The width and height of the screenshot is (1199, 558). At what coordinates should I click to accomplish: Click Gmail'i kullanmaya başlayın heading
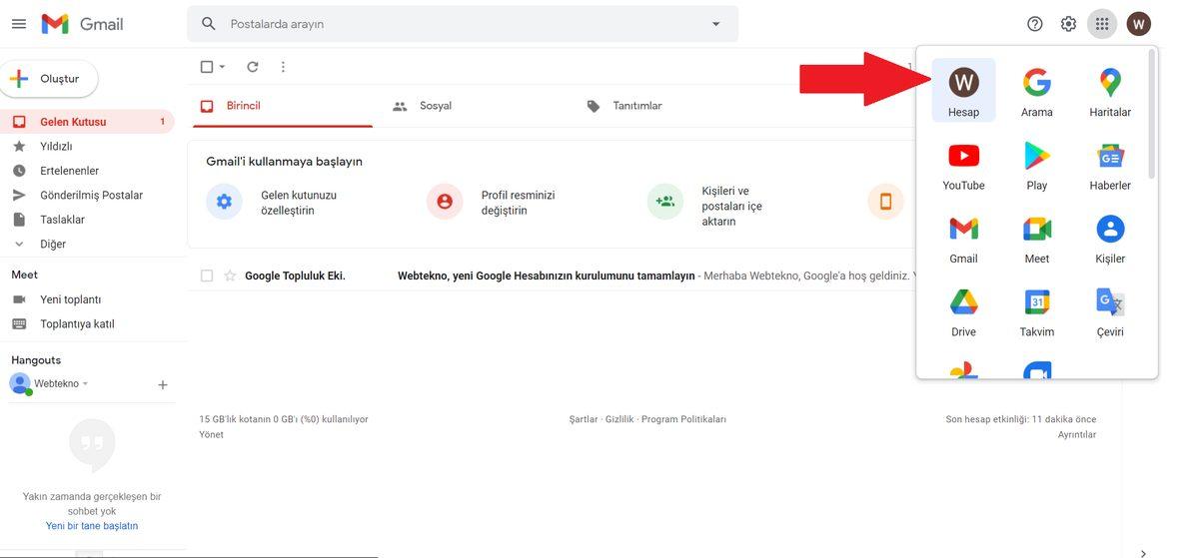[x=284, y=162]
